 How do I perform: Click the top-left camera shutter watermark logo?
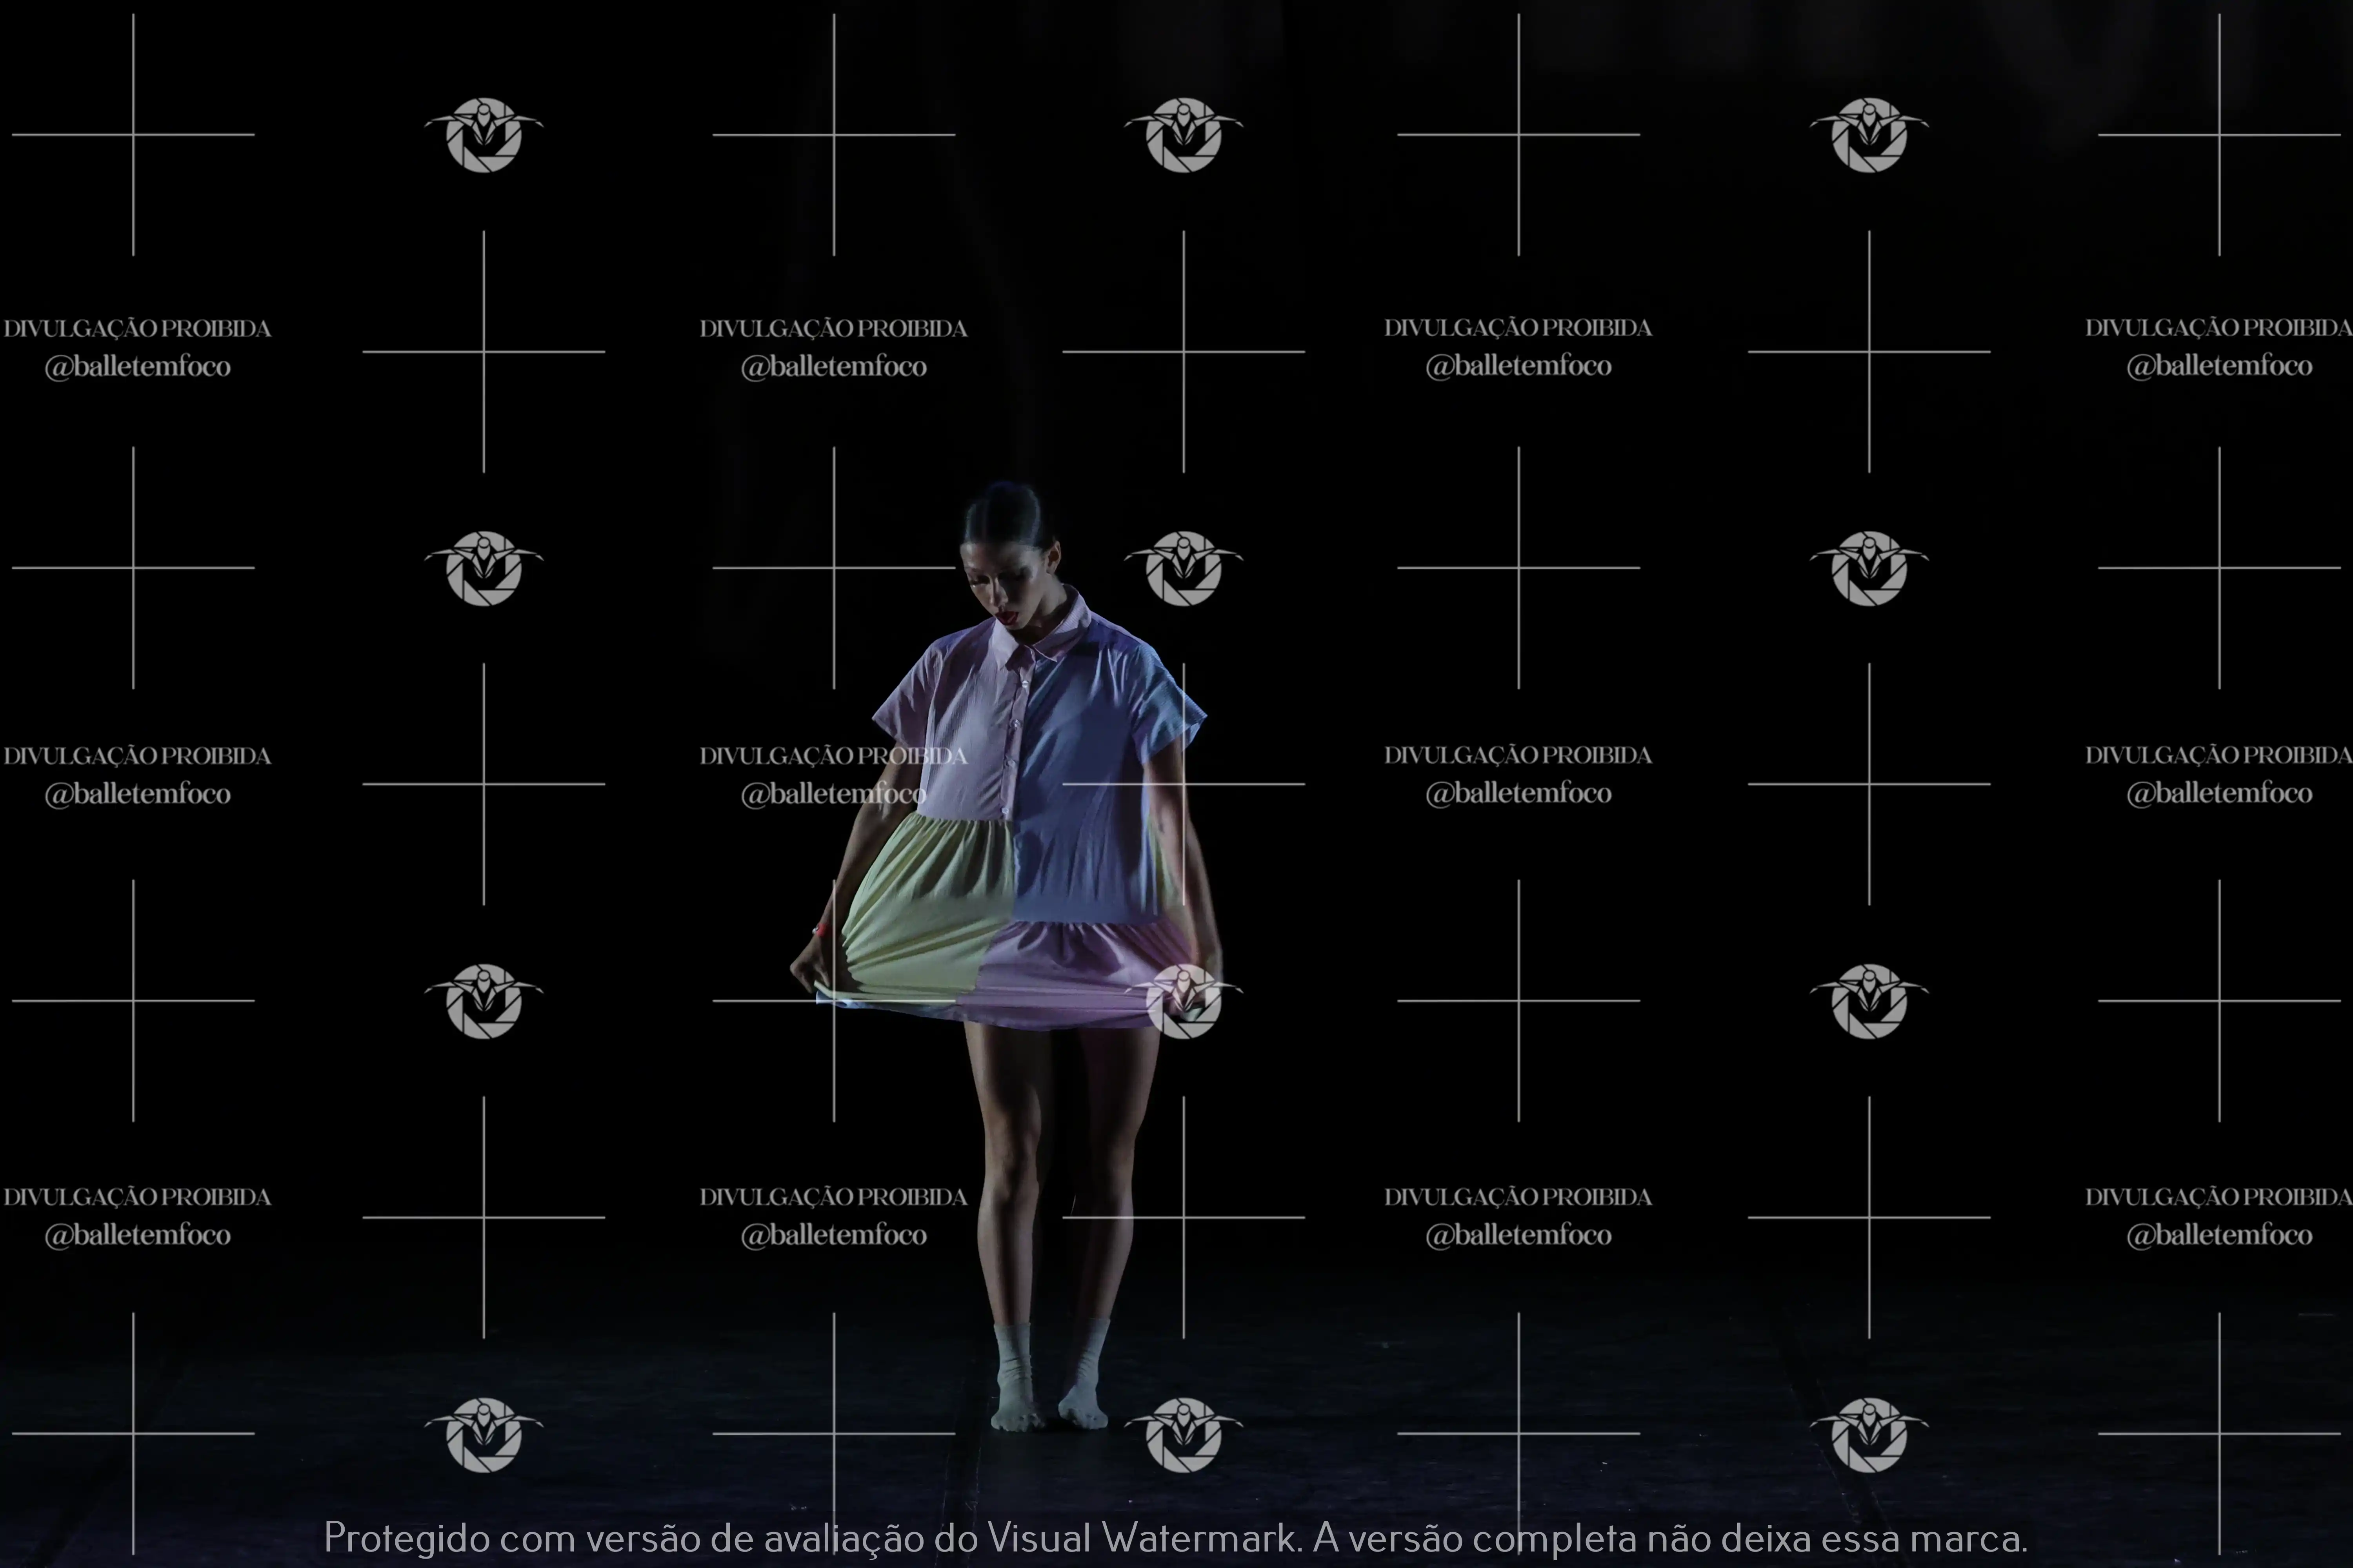click(x=484, y=135)
